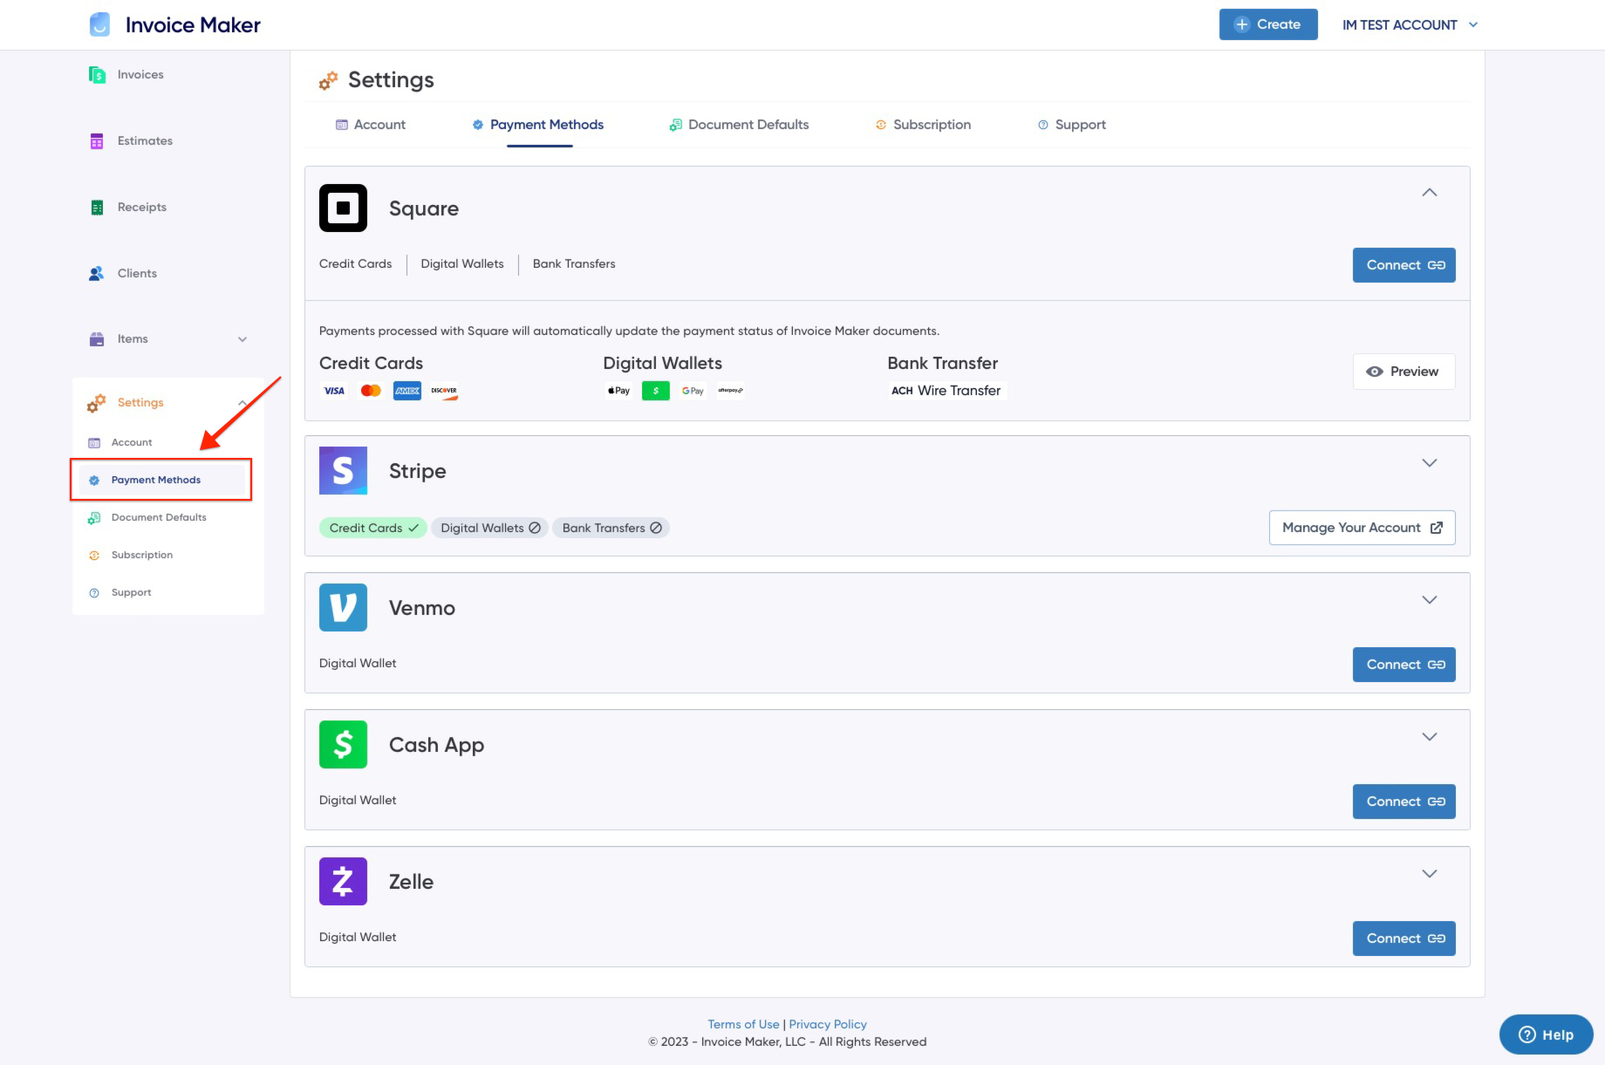Click the ACH Wire Transfer label
The width and height of the screenshot is (1605, 1065).
click(x=946, y=391)
